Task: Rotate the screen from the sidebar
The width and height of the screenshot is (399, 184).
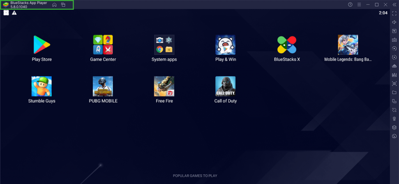Action: 394,110
